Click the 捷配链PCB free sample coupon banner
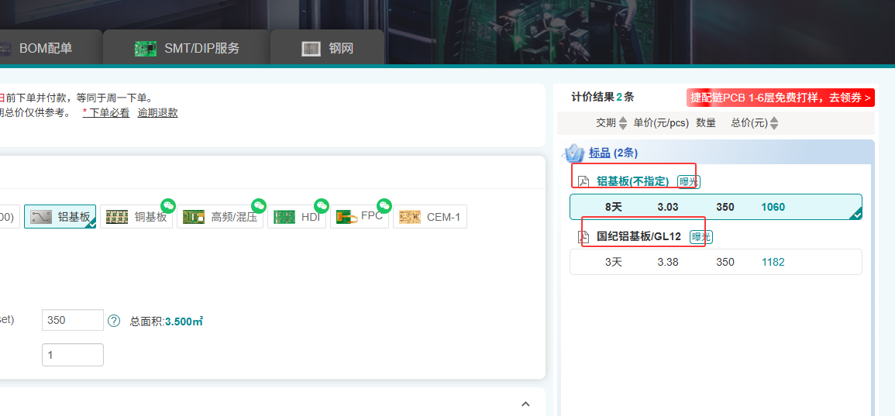 [x=780, y=98]
